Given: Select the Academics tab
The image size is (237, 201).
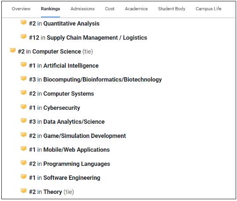Looking at the screenshot, I should (x=136, y=9).
